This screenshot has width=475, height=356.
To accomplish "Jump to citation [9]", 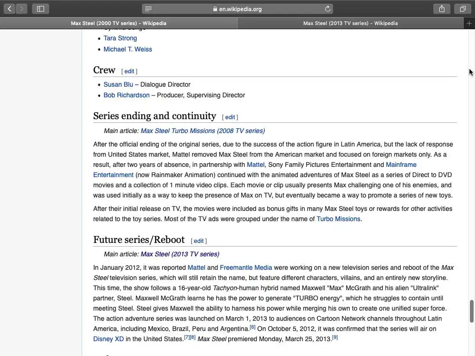I will (335, 337).
